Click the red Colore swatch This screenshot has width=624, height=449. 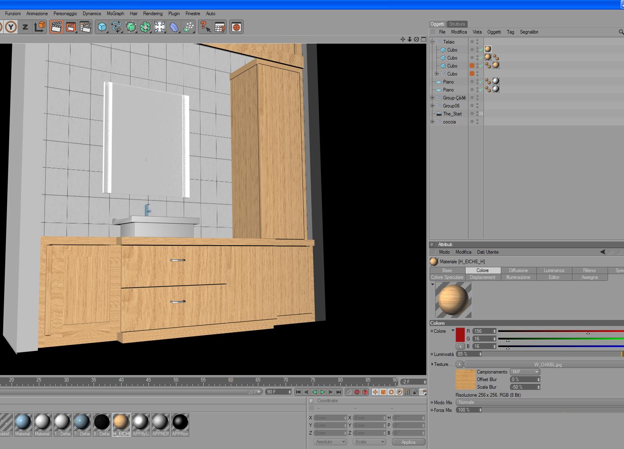pyautogui.click(x=460, y=335)
